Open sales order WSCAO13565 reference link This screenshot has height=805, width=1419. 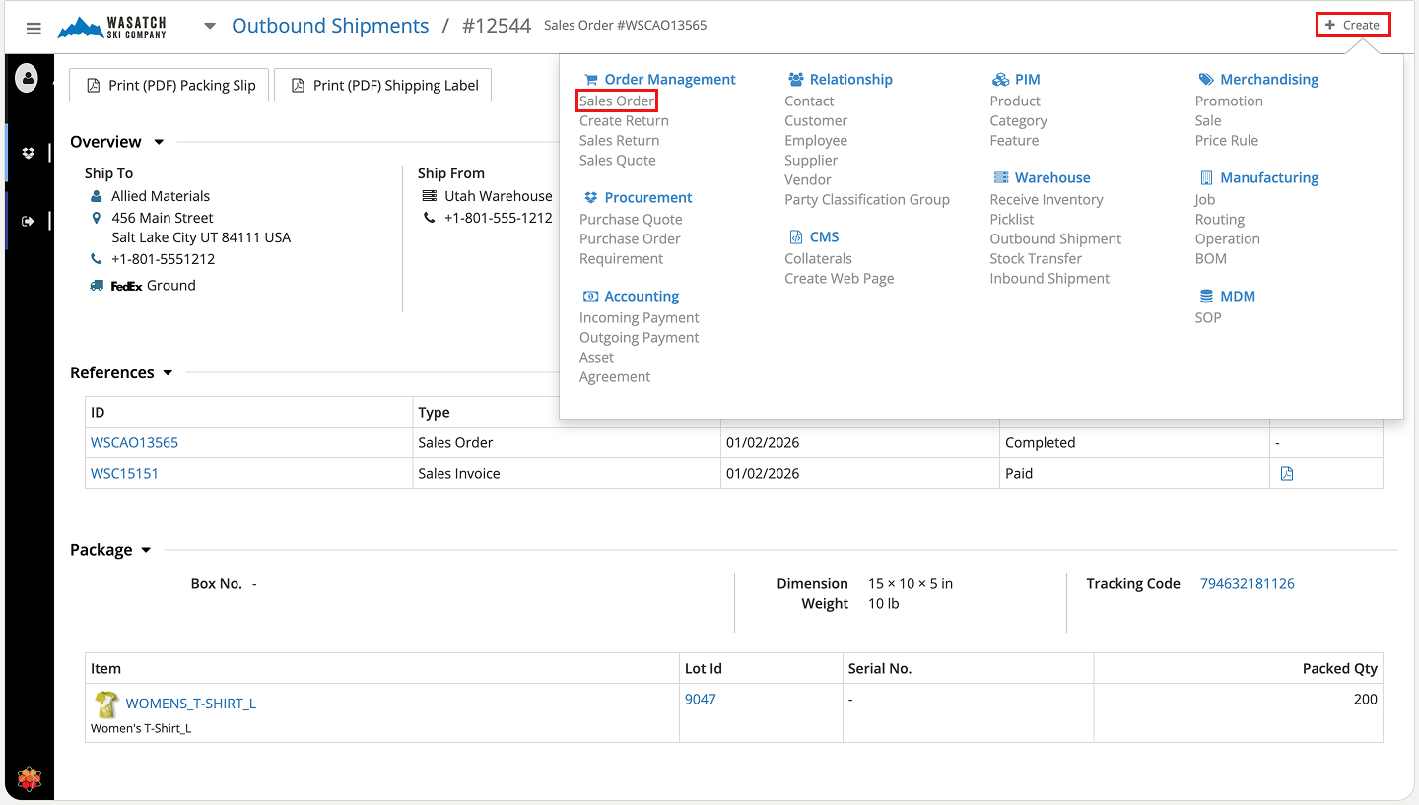coord(135,443)
